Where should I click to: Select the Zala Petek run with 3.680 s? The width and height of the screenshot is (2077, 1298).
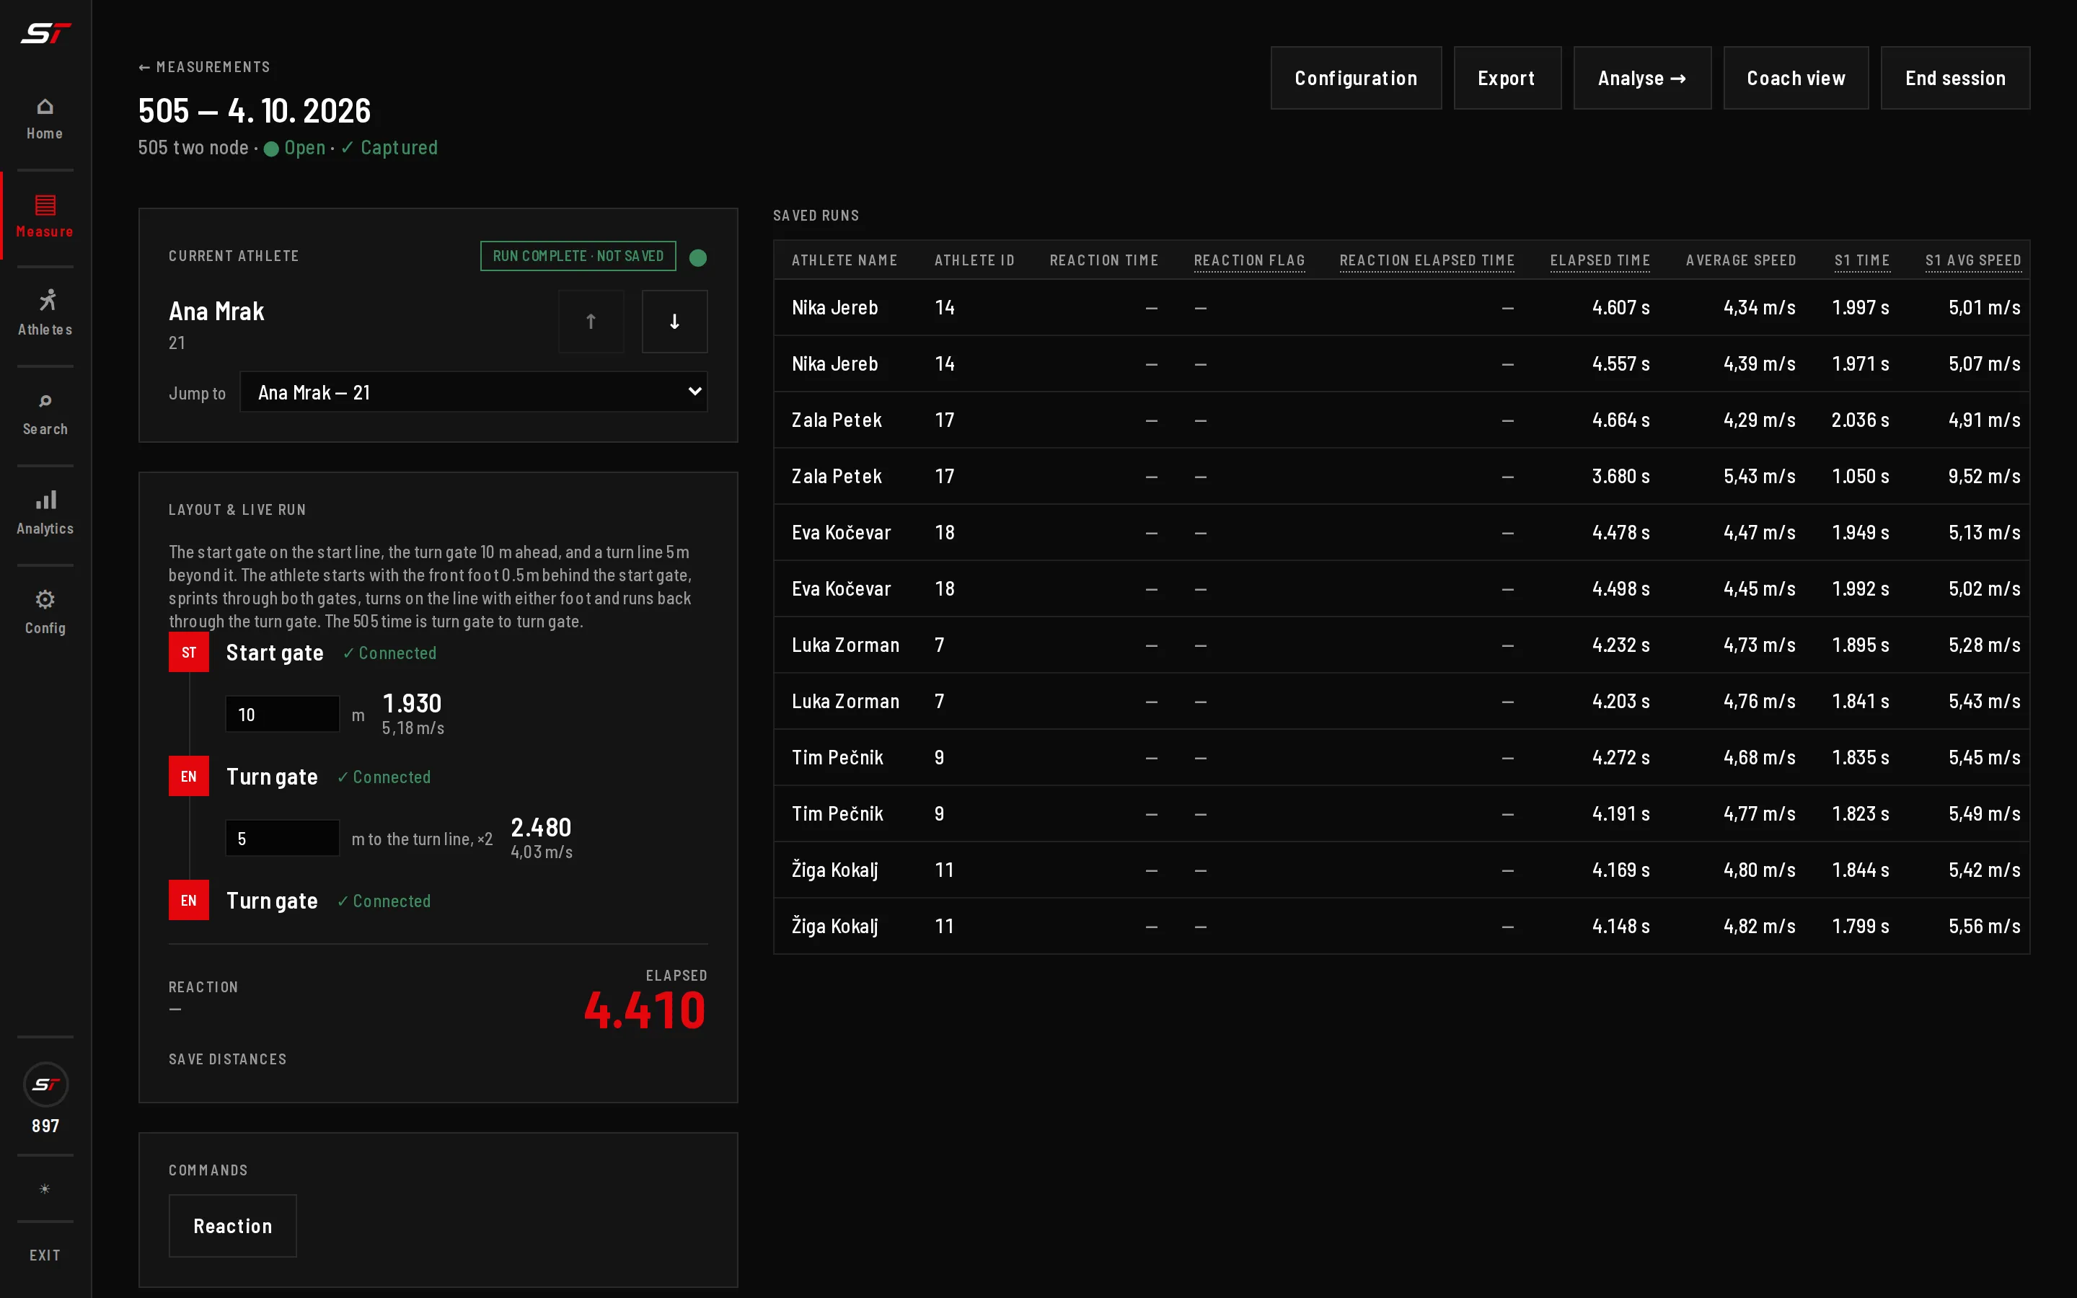(1401, 477)
